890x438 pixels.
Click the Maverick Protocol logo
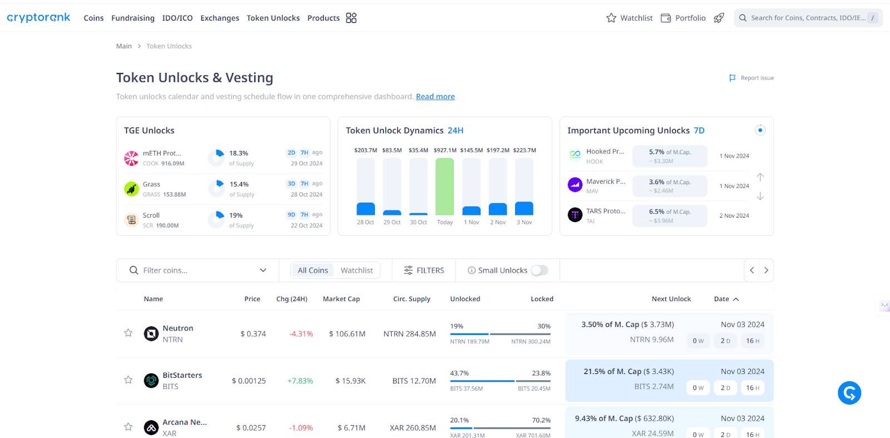click(x=575, y=185)
